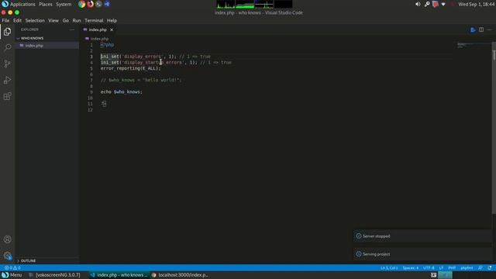Launch the terminal from top panel
The height and width of the screenshot is (279, 496).
coord(98,4)
